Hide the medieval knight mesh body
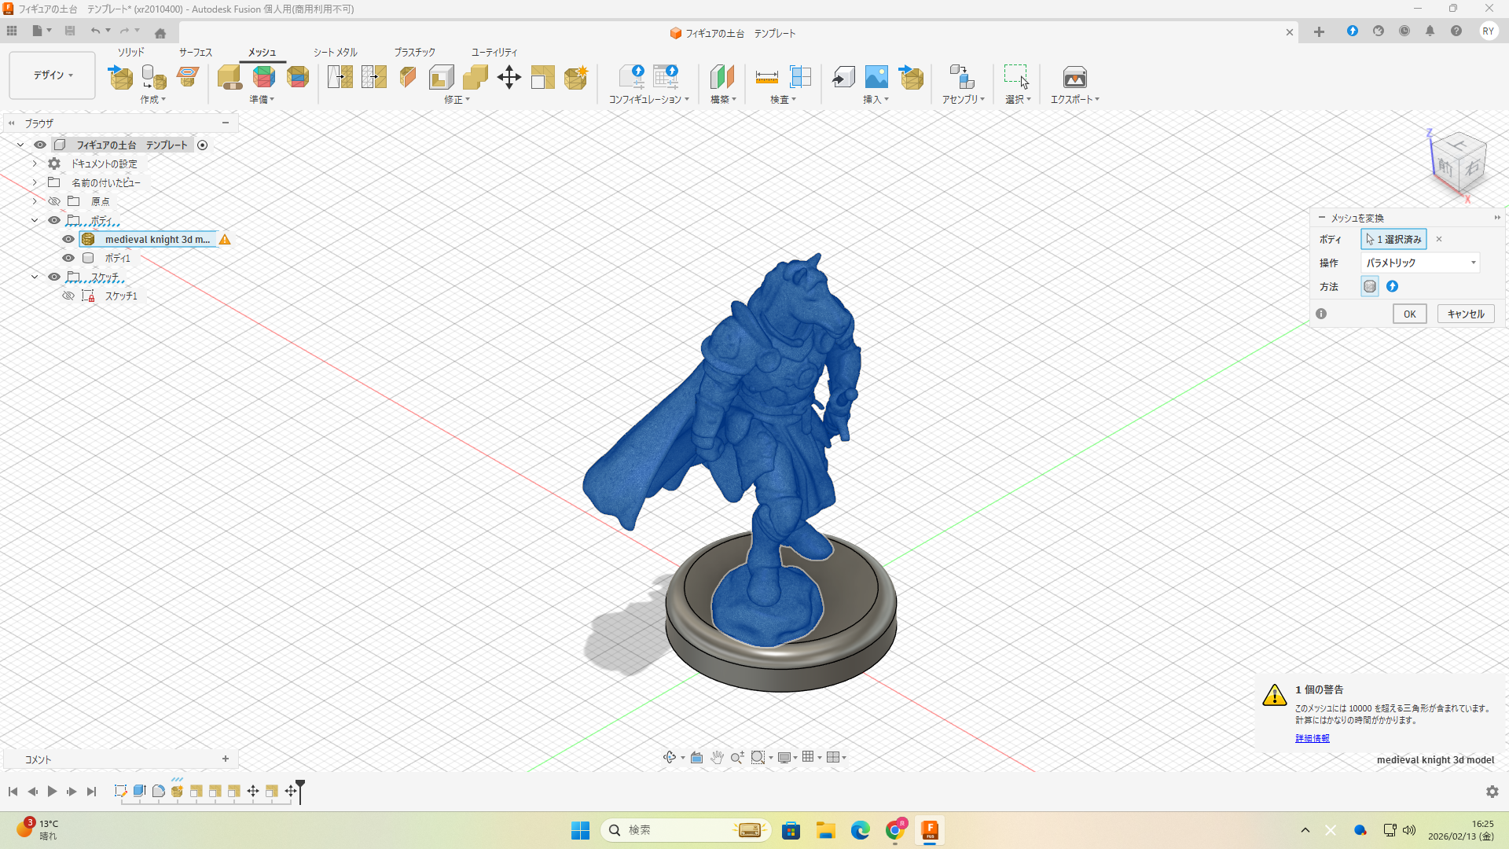This screenshot has width=1509, height=849. tap(68, 239)
